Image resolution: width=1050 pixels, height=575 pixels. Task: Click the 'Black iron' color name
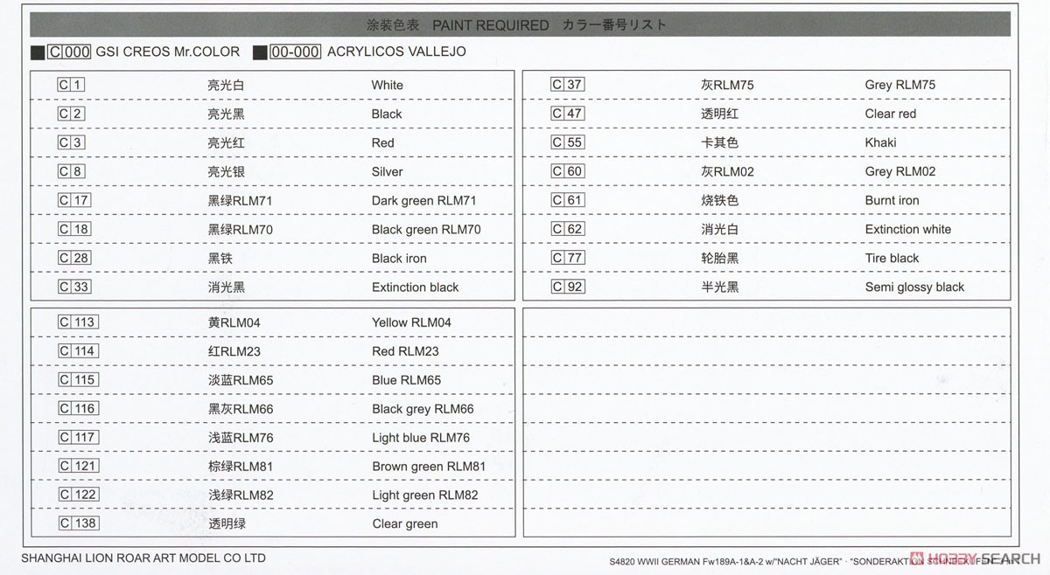coord(399,258)
